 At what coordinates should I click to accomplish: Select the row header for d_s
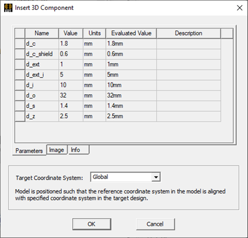(x=20, y=106)
